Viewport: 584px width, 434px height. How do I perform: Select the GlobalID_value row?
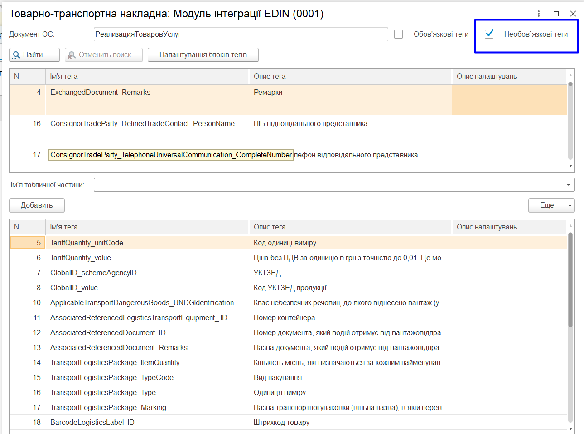click(288, 288)
